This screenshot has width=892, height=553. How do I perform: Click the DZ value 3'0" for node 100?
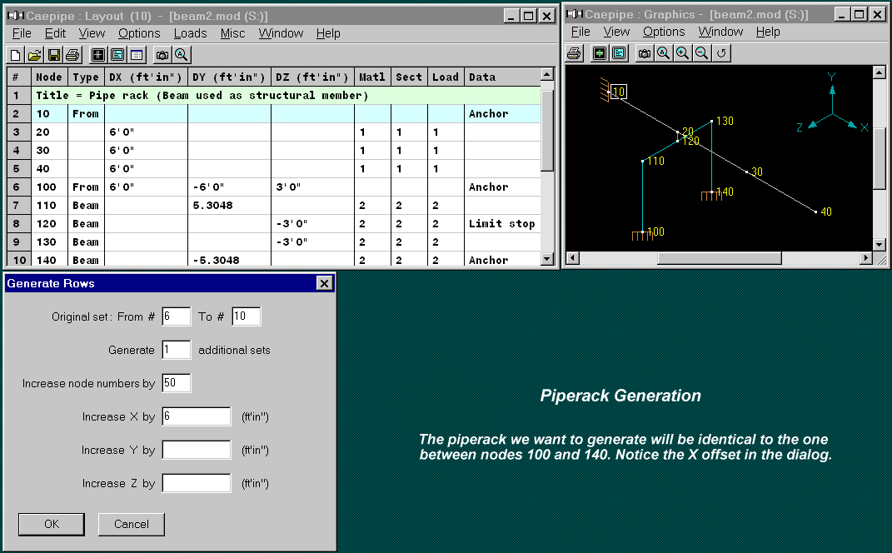[x=312, y=187]
